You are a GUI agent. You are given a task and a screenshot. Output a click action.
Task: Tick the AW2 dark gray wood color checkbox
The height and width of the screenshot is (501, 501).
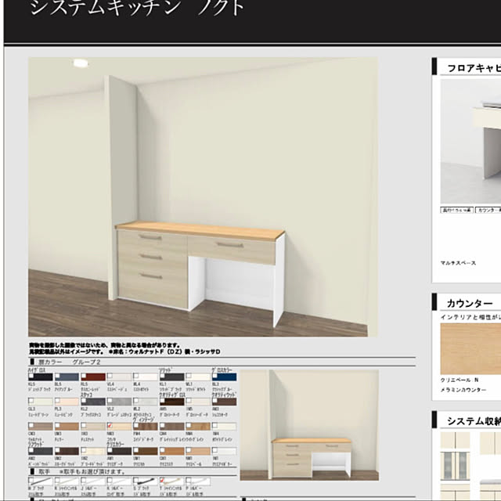(x=31, y=450)
